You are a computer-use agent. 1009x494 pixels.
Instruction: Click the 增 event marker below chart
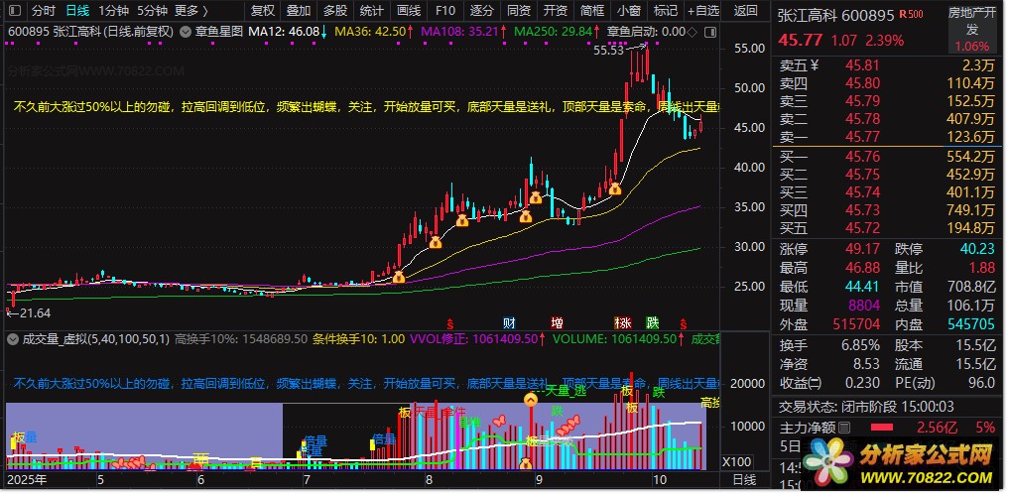tap(557, 323)
